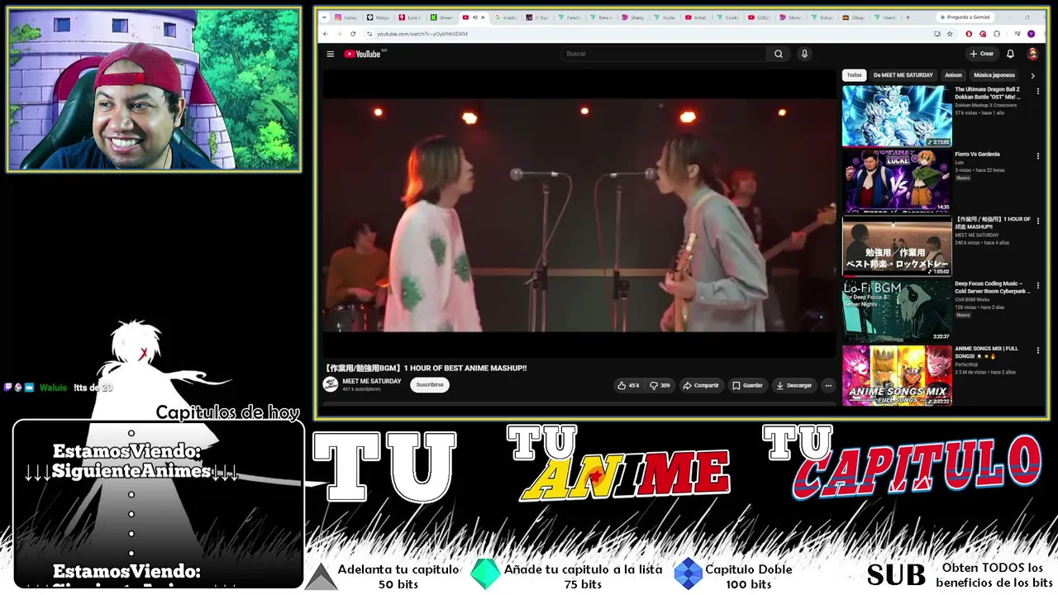The width and height of the screenshot is (1058, 595).
Task: Focus the Buscar search field
Action: pyautogui.click(x=664, y=54)
